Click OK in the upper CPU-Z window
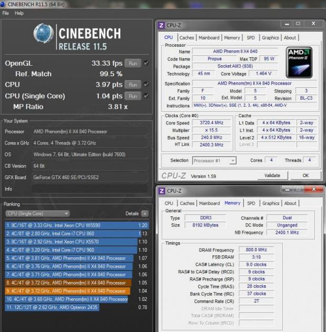The image size is (326, 332). 305,175
